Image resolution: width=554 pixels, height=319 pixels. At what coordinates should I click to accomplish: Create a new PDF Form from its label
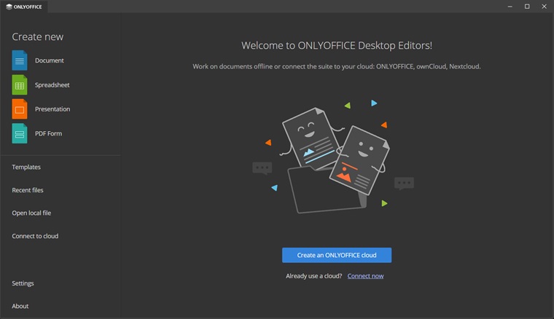coord(48,133)
